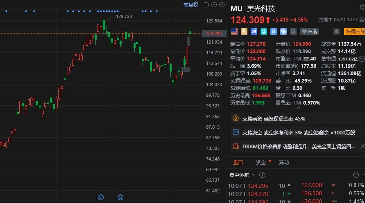
Task: Switch to the 盘口 tab
Action: coord(238,163)
